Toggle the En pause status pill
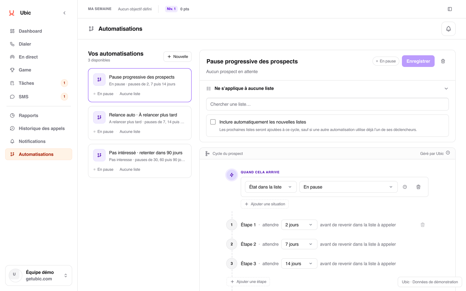Viewport: 466px width, 291px height. (x=386, y=61)
